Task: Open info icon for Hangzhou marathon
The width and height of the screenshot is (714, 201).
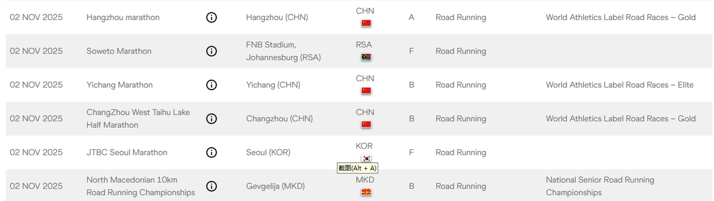Action: coord(211,17)
